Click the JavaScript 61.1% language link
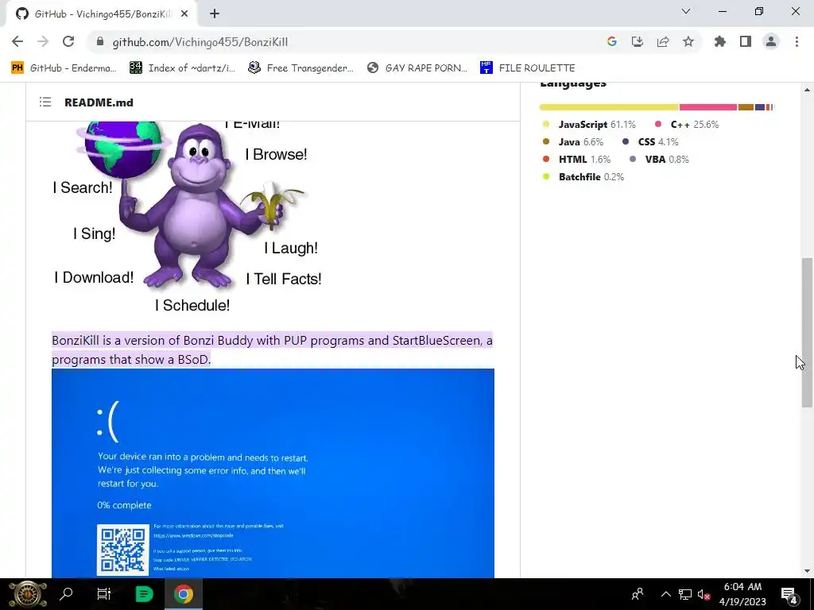The image size is (814, 610). [589, 125]
